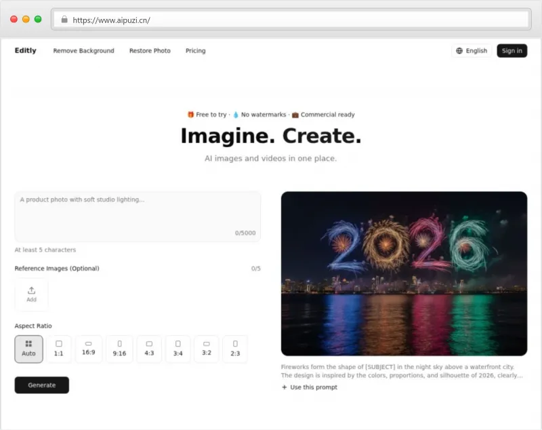This screenshot has width=542, height=430.
Task: Click the Editly logo
Action: click(26, 51)
